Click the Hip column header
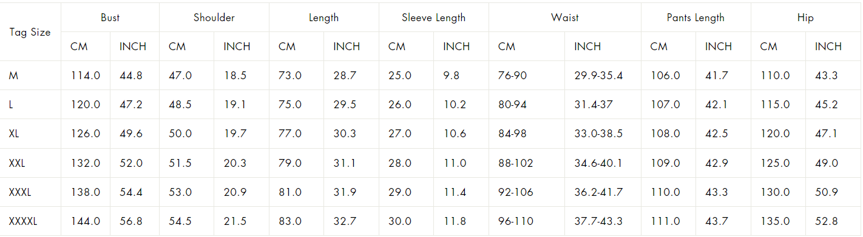The width and height of the screenshot is (863, 237). 805,18
